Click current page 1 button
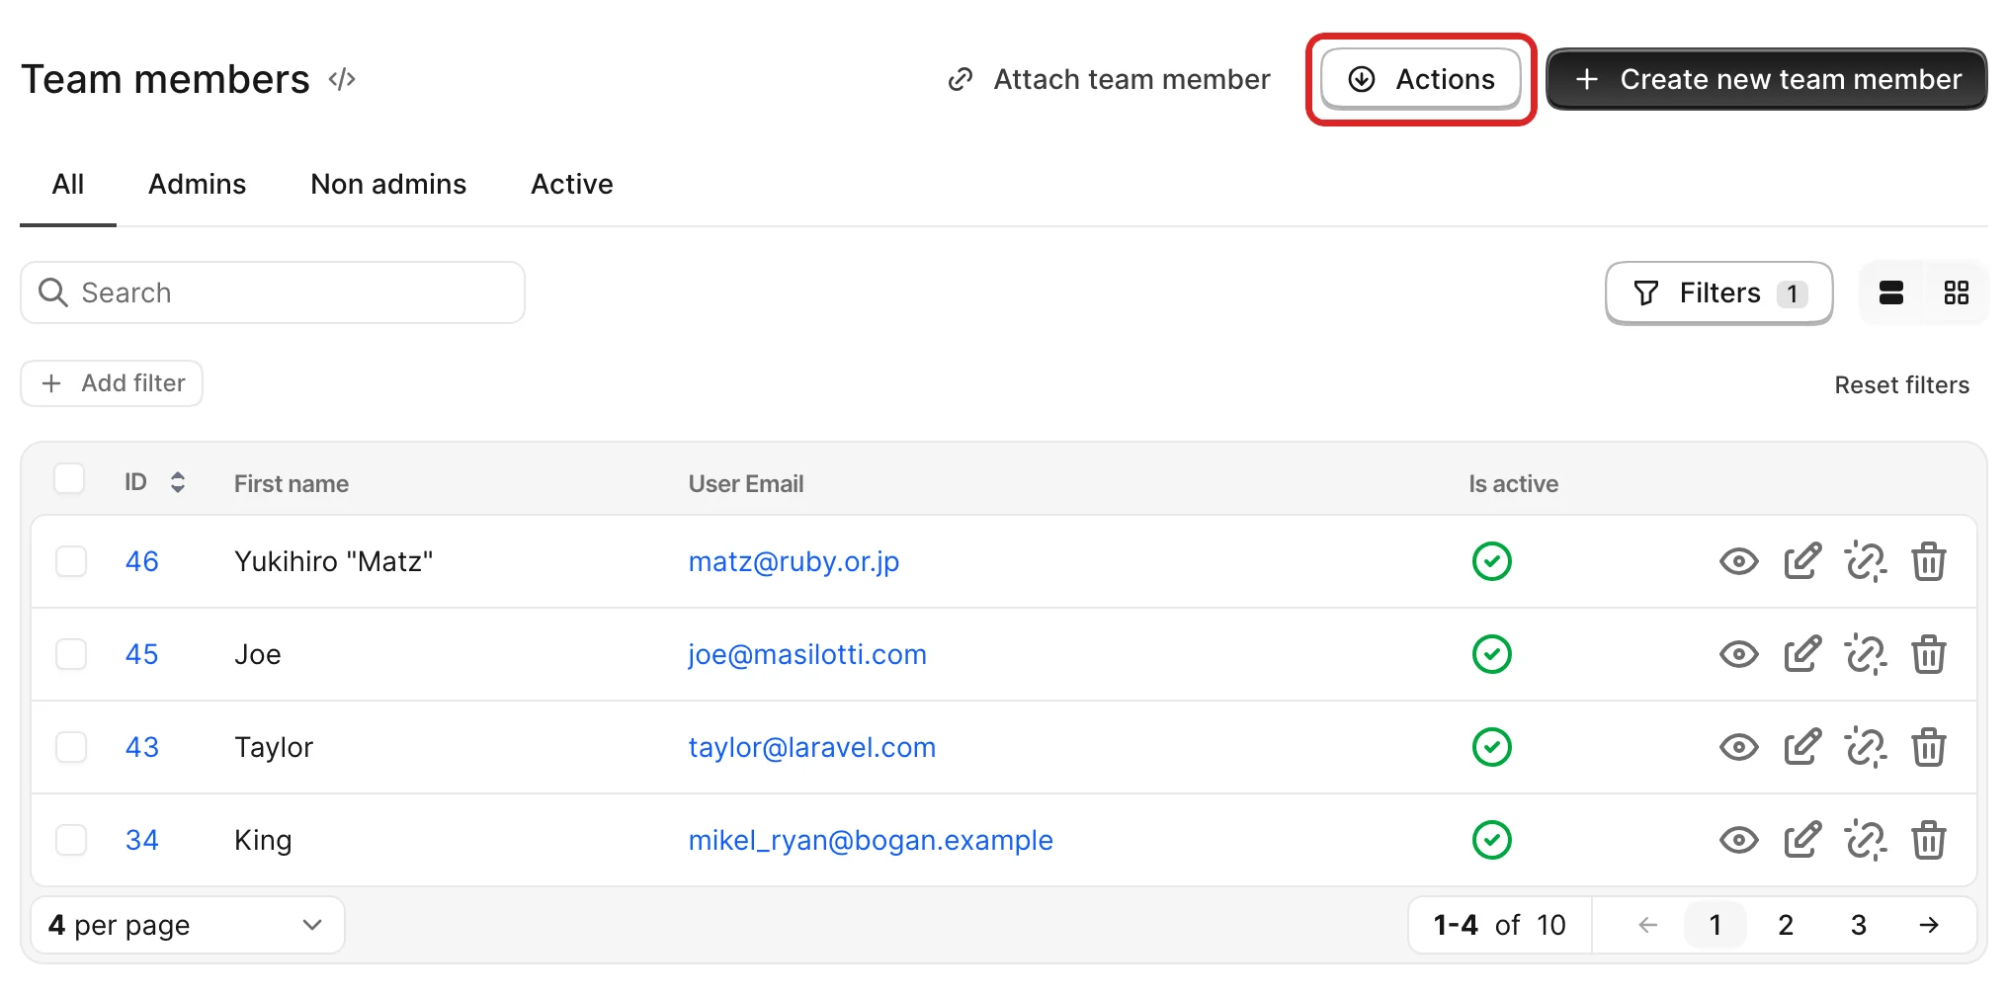Viewport: 2008px width, 998px height. [1715, 925]
